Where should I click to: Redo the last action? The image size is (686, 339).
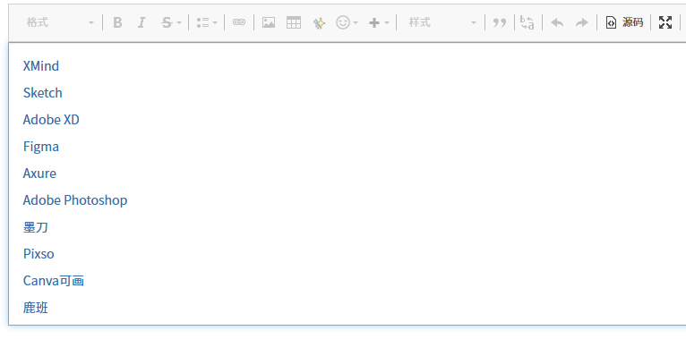(582, 22)
